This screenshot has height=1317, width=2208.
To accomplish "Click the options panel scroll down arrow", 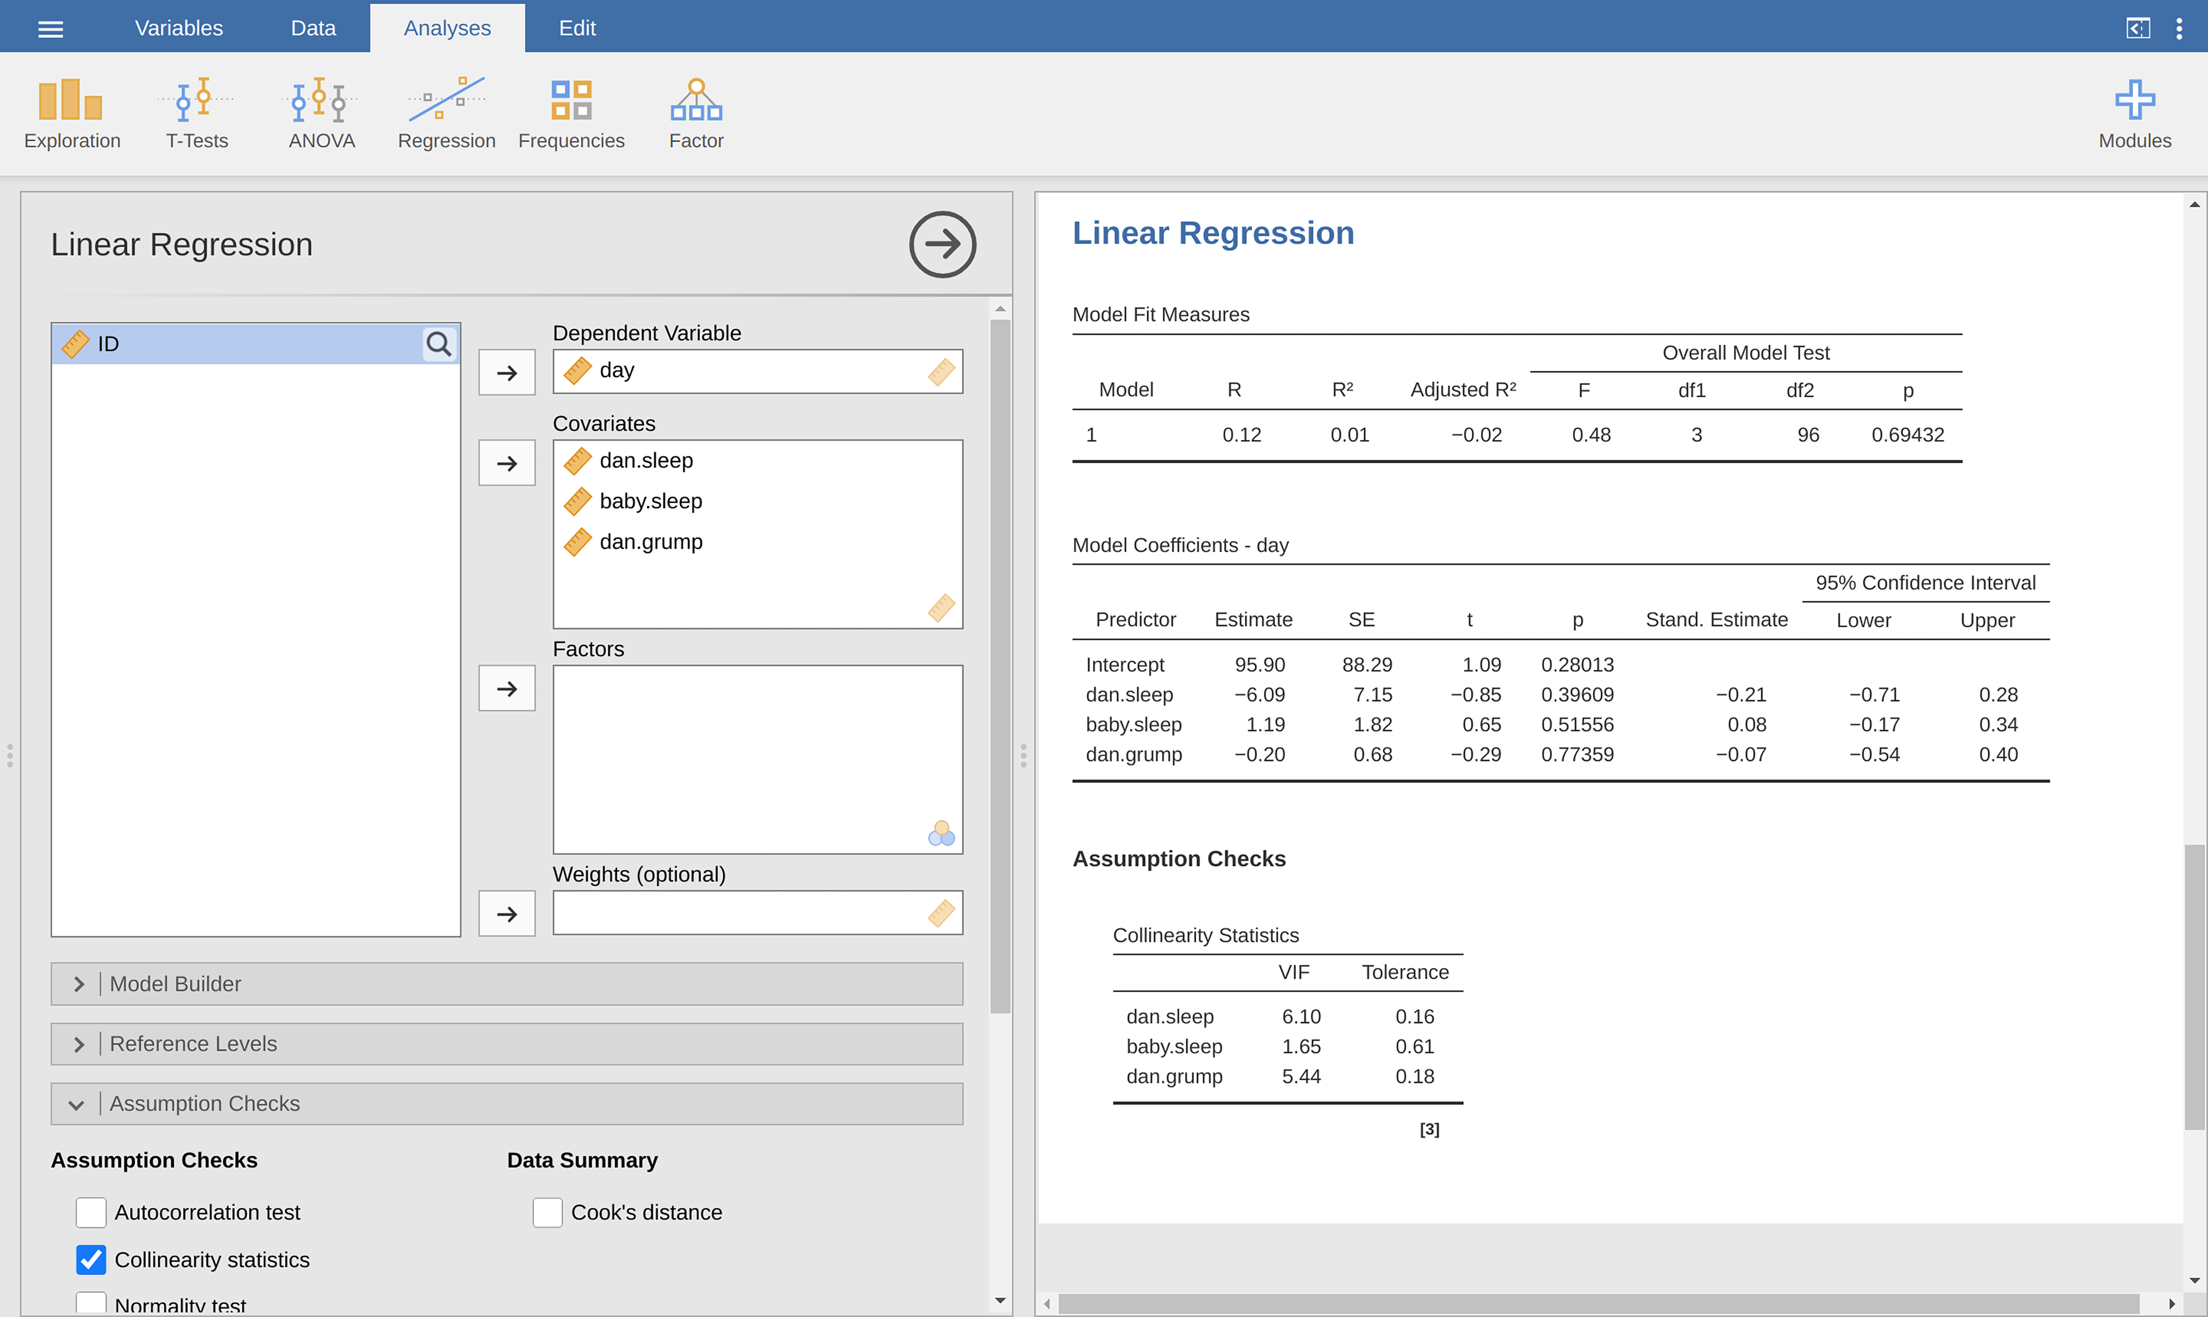I will coord(999,1301).
